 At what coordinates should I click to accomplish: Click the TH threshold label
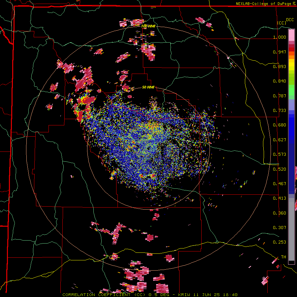(x=283, y=257)
